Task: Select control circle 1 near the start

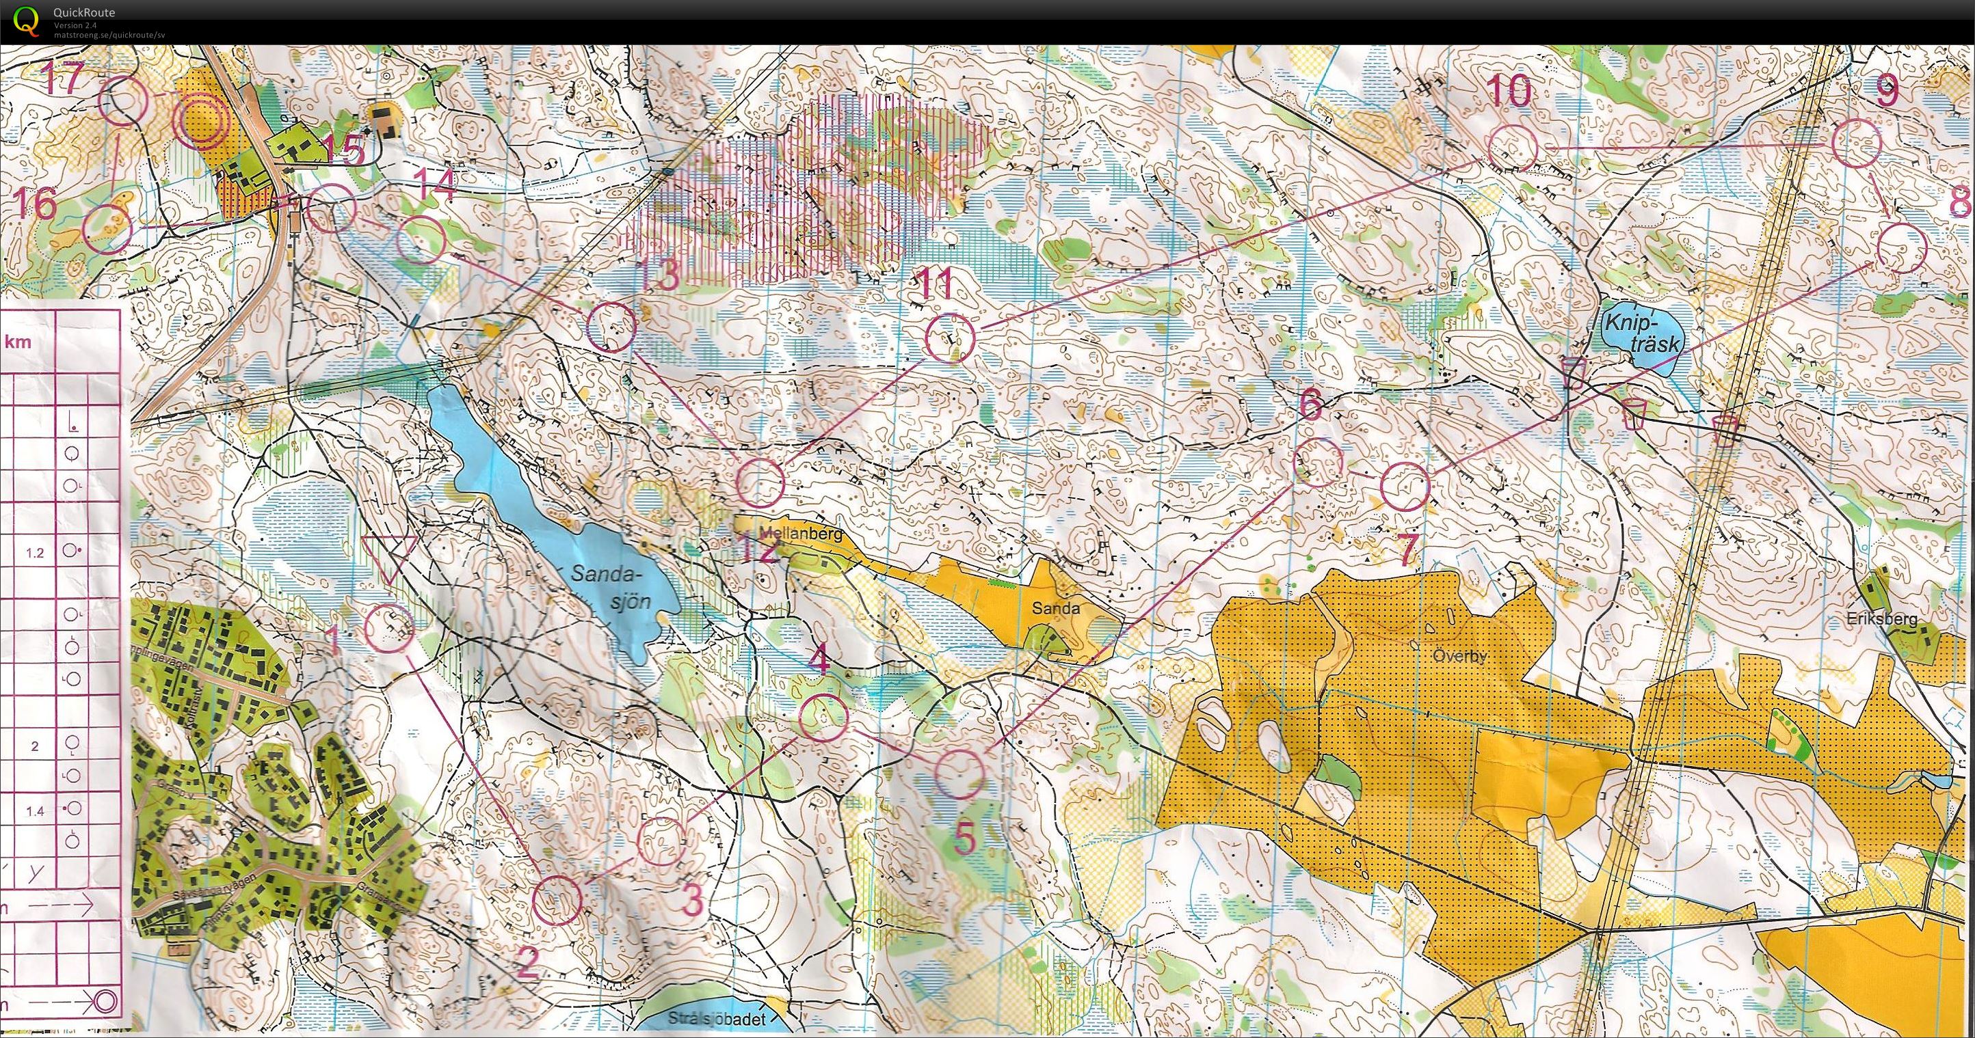Action: pyautogui.click(x=390, y=628)
